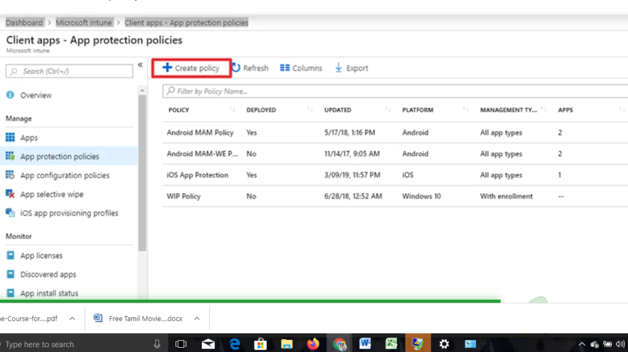
Task: Click the Create policy button
Action: tap(191, 68)
